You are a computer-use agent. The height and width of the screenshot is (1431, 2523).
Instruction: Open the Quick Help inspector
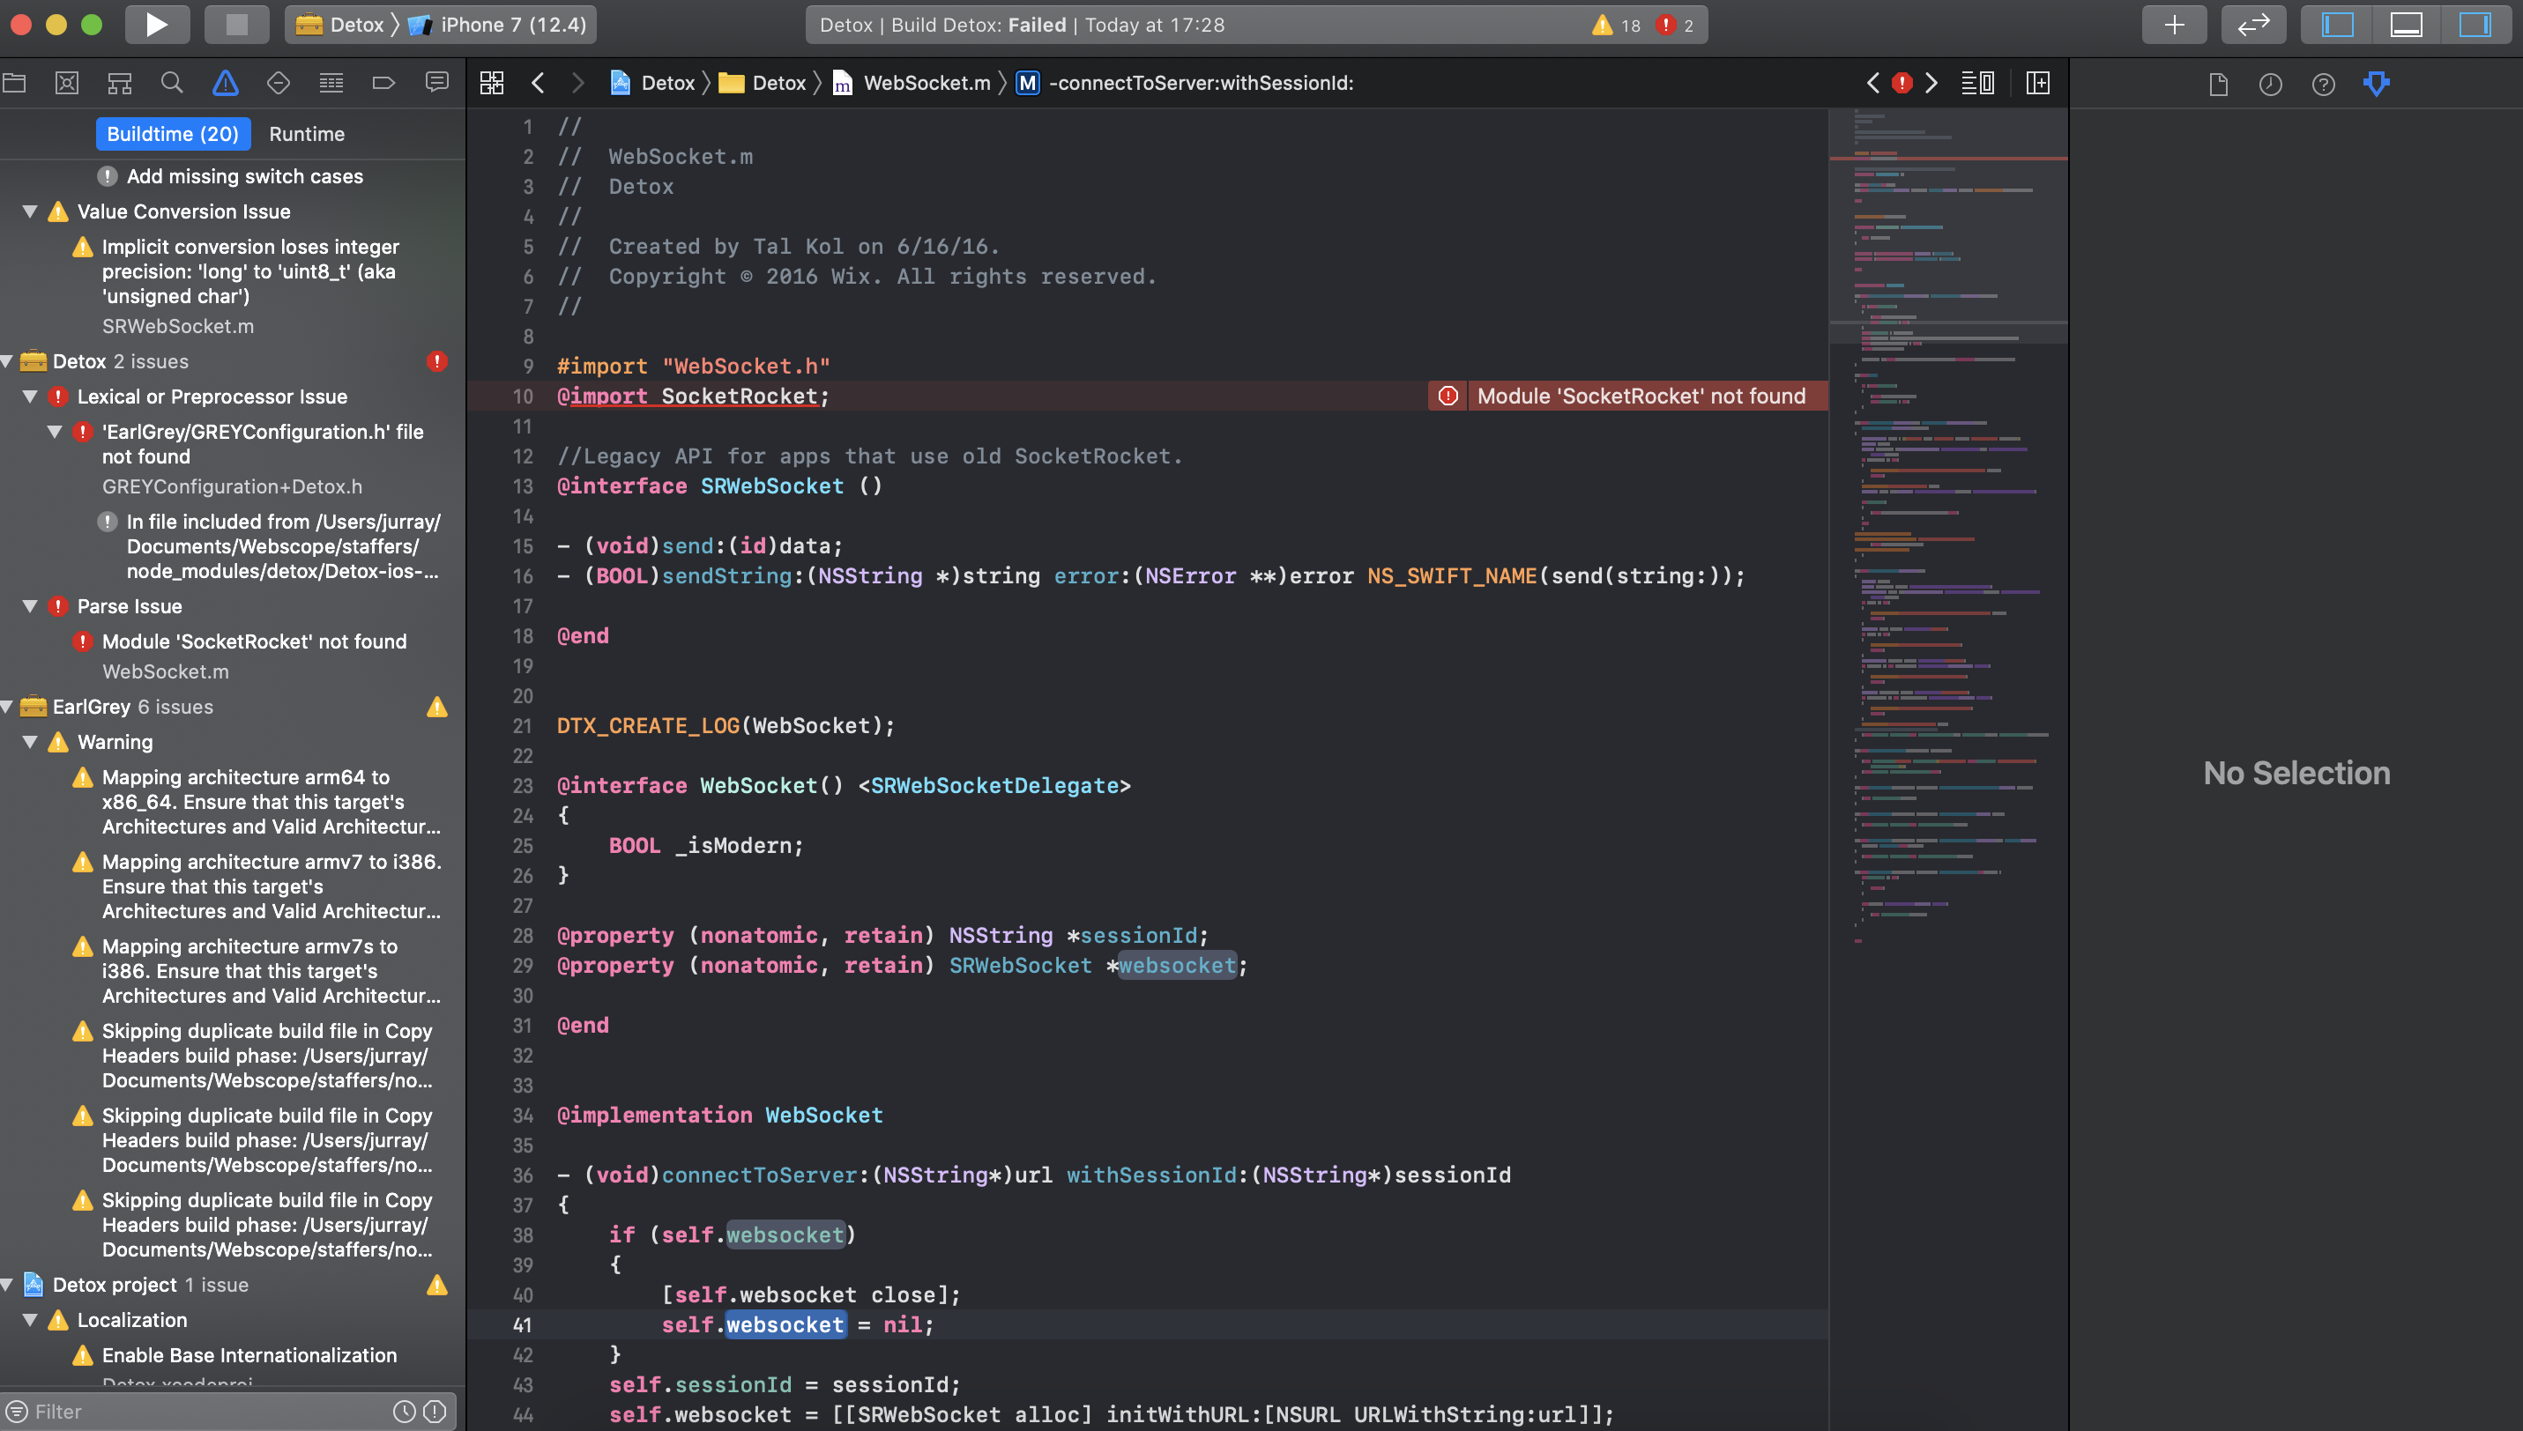pos(2324,84)
